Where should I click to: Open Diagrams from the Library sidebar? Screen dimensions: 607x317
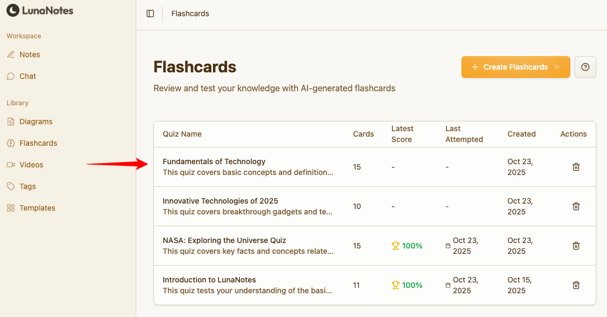[x=36, y=122]
